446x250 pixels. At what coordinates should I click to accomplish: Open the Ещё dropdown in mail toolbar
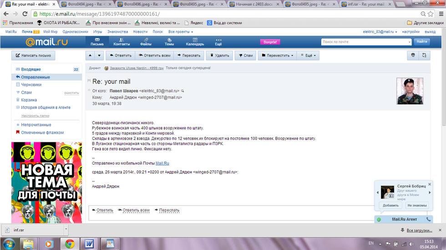tap(309, 55)
